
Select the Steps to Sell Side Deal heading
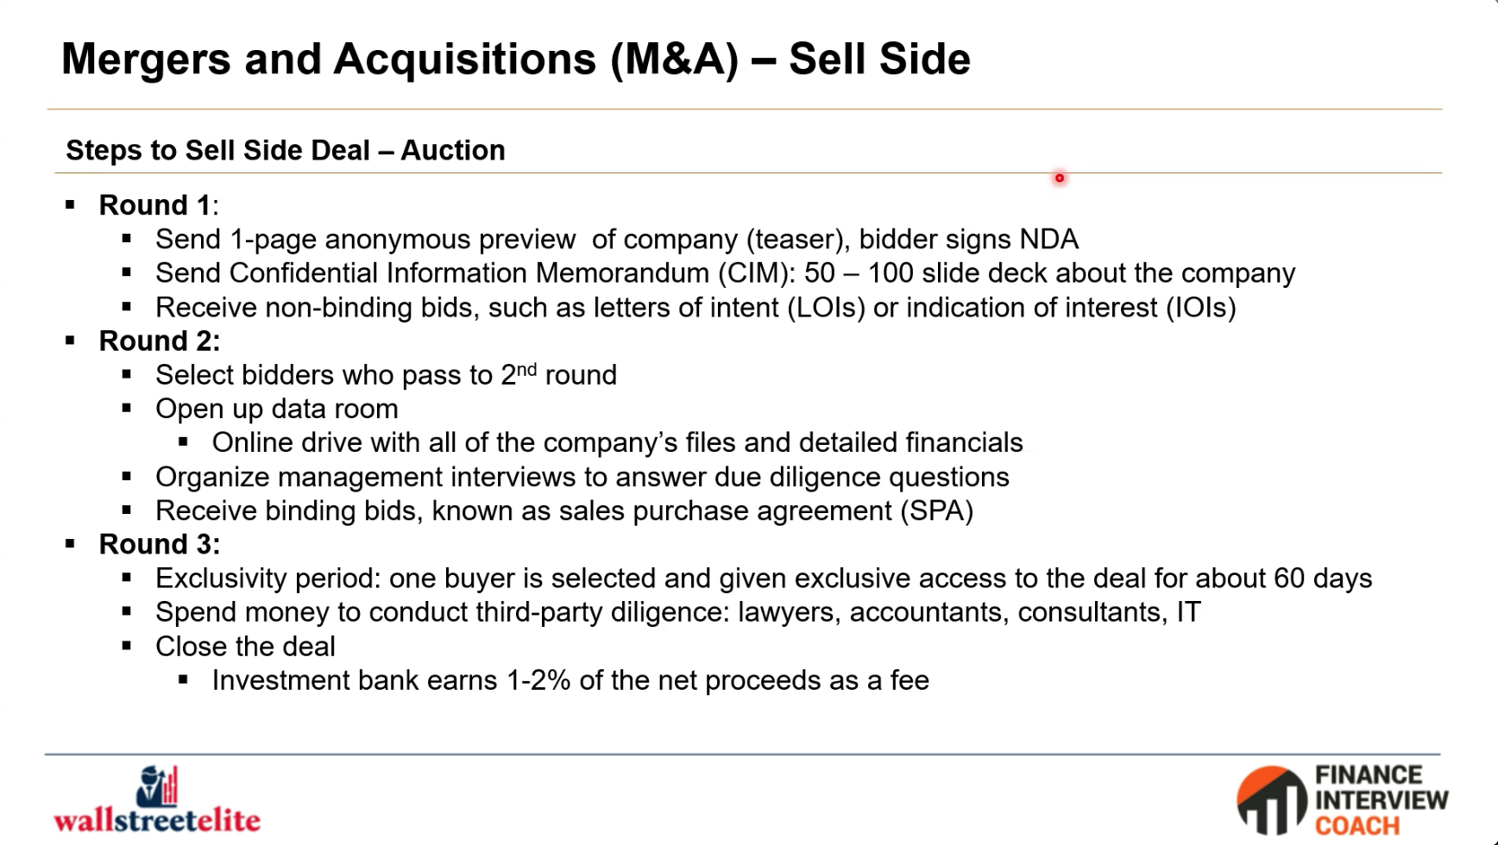click(x=286, y=150)
